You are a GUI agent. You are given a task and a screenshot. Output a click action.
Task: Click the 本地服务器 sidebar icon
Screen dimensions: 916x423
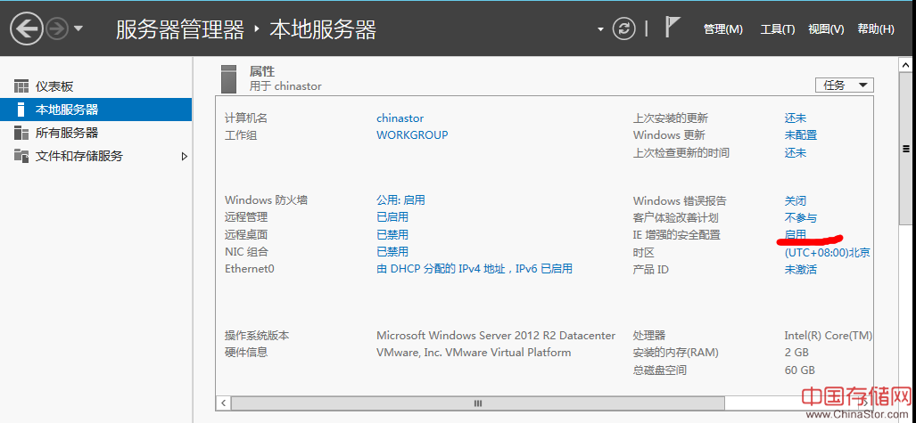coord(21,110)
